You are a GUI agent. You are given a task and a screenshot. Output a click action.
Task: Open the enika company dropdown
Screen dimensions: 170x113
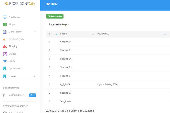point(23,76)
